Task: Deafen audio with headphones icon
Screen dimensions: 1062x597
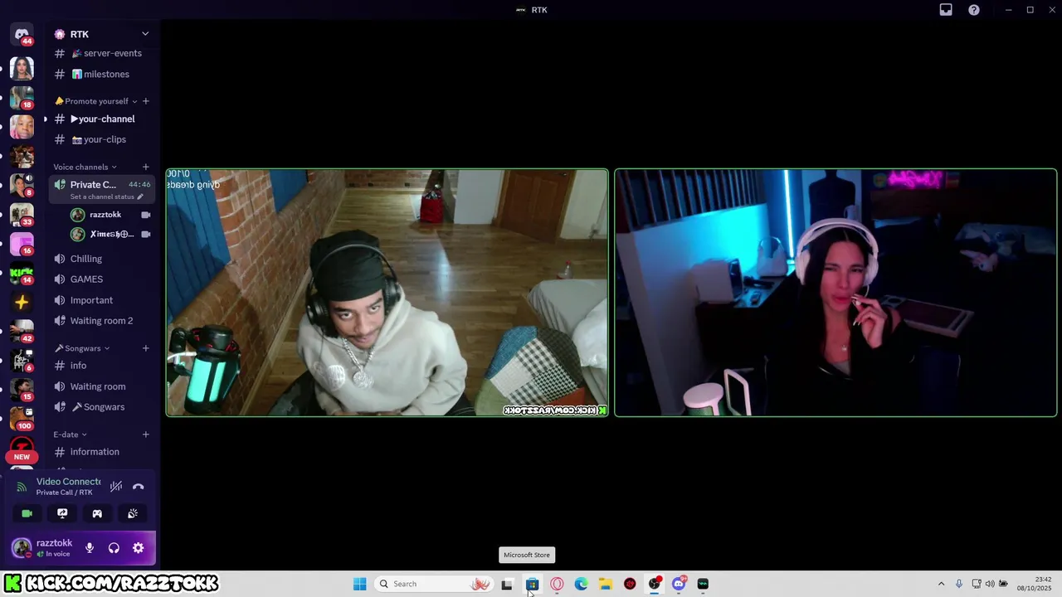Action: click(x=114, y=548)
